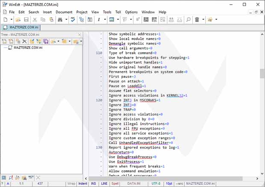
Task: Click the Copy icon in toolbar
Action: [43, 19]
